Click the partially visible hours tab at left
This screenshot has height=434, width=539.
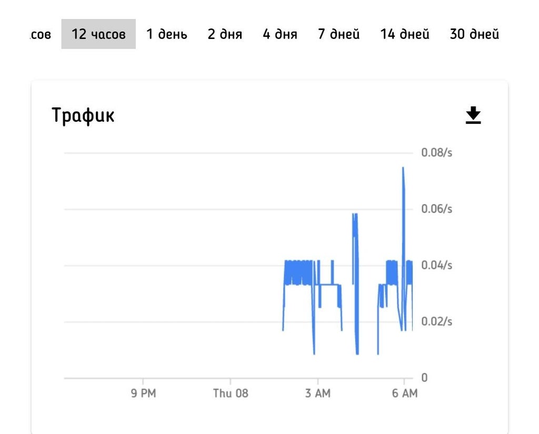coord(40,35)
